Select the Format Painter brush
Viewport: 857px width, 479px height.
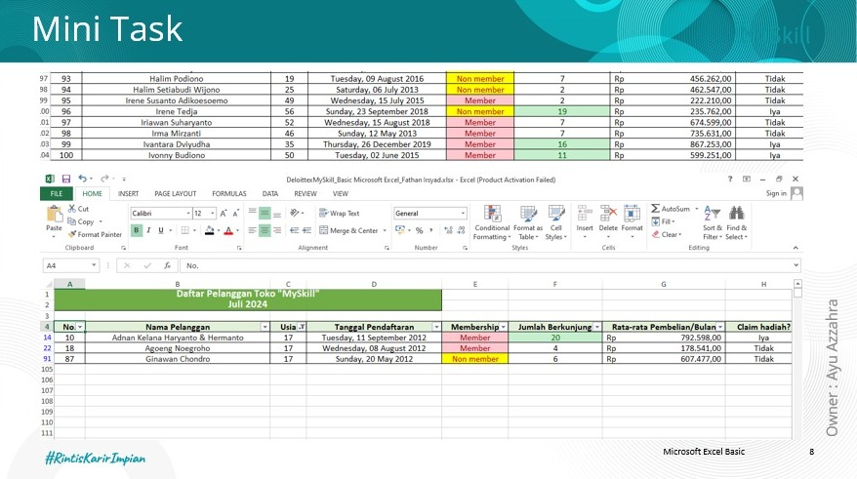coord(71,234)
